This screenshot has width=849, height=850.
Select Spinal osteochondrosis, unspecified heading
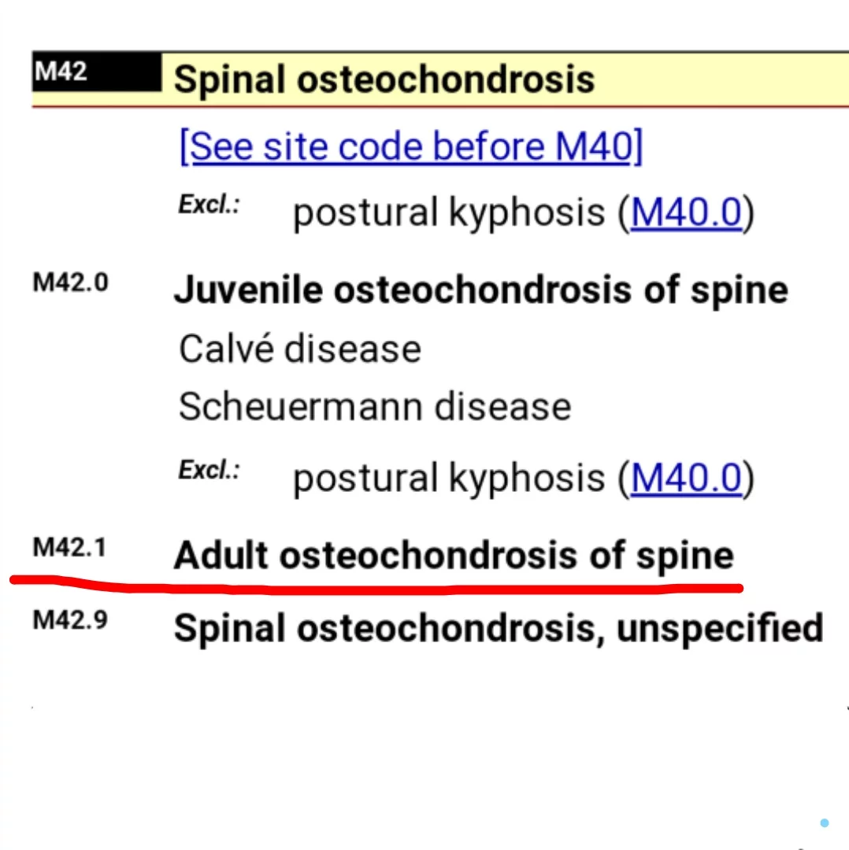click(498, 628)
